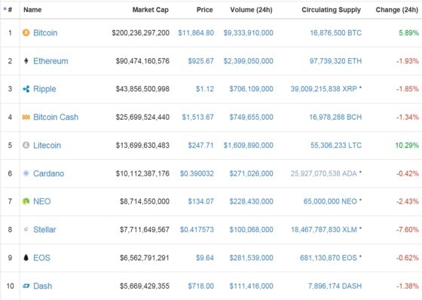Open Litecoin volume $1,609,890,000 link

click(248, 145)
